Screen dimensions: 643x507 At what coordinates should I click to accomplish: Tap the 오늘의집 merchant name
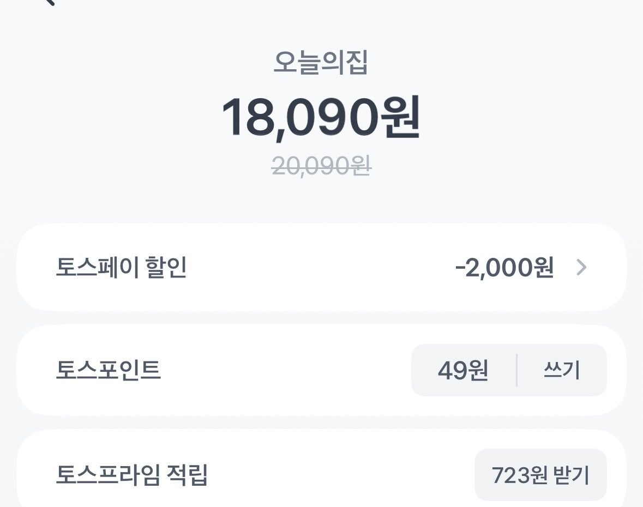click(x=321, y=62)
